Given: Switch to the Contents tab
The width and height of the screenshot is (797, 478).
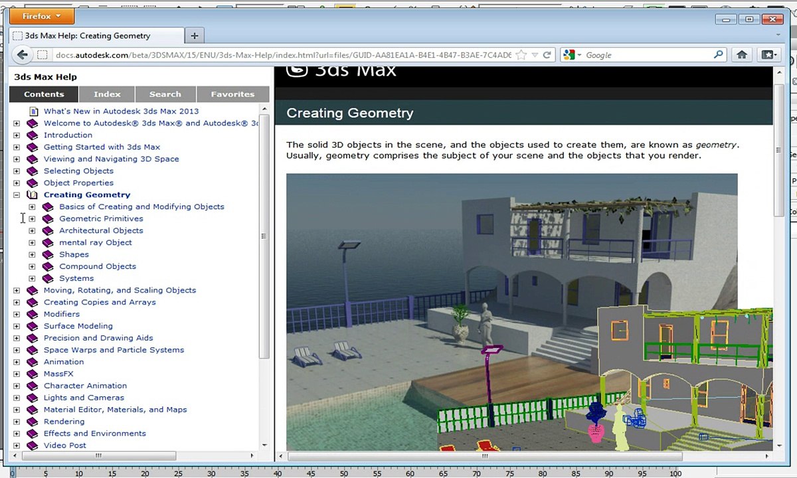Looking at the screenshot, I should coord(44,94).
